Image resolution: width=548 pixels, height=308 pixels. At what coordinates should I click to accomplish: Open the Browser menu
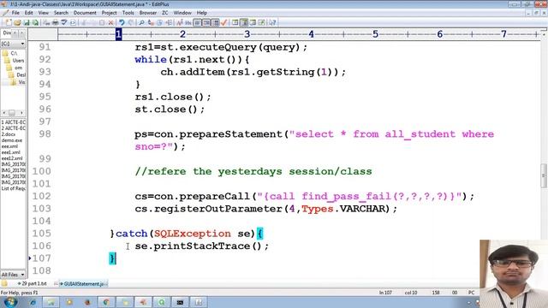[148, 13]
